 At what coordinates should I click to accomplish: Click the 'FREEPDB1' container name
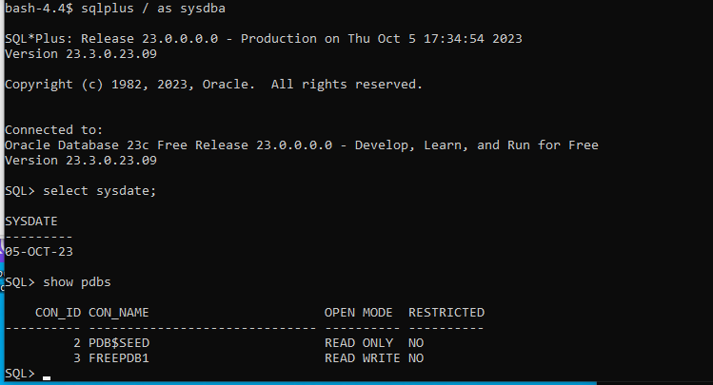pos(119,358)
